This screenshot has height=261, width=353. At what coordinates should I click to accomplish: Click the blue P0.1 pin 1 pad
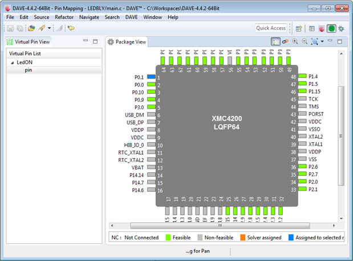coord(151,77)
